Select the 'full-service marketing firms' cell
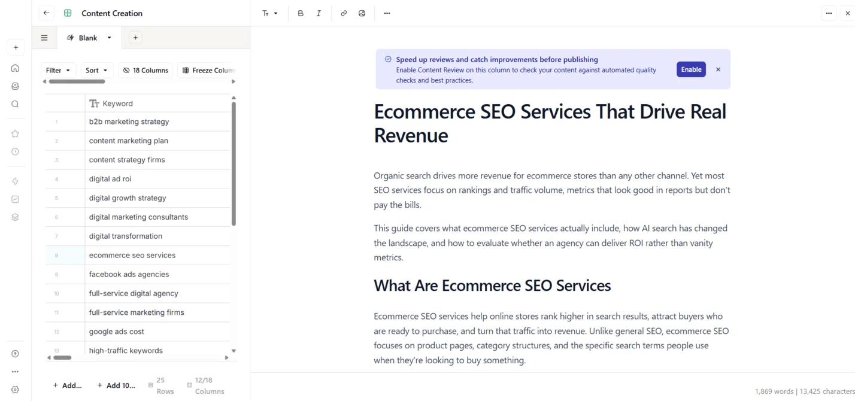Image resolution: width=855 pixels, height=401 pixels. point(157,312)
